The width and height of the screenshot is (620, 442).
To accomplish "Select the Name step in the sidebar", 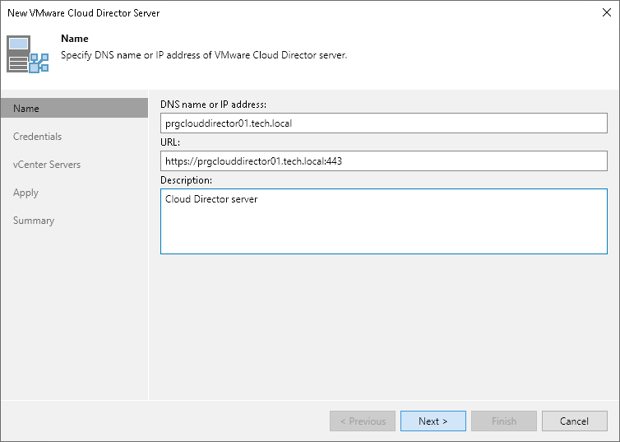I will pyautogui.click(x=74, y=108).
